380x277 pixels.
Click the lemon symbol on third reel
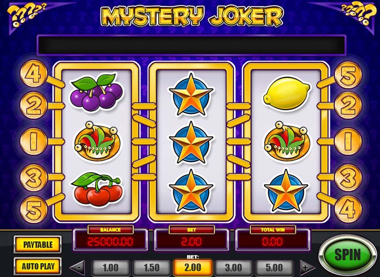pos(286,93)
